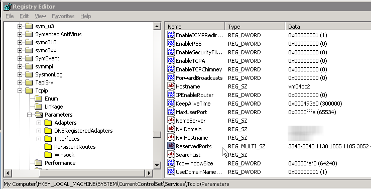Click the Hostname string value icon
This screenshot has height=189, width=371.
(171, 86)
